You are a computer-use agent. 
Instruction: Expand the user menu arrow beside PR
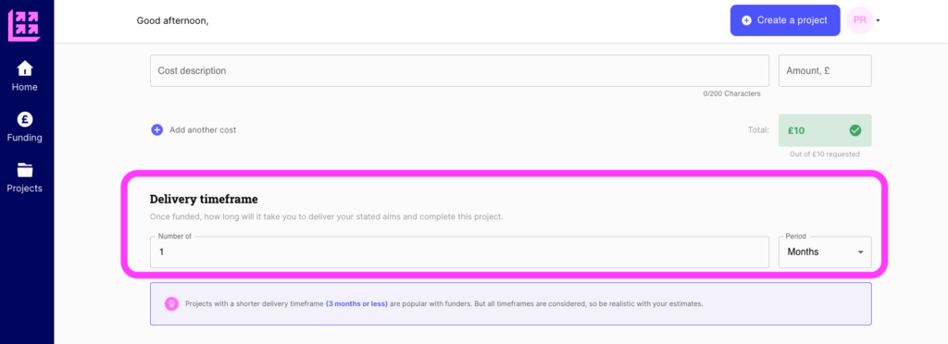878,20
